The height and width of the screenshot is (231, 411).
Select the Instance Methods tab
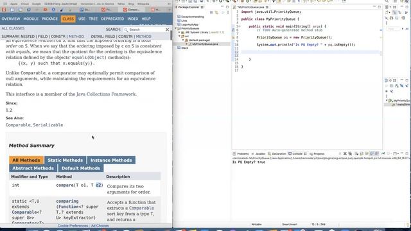tap(111, 160)
